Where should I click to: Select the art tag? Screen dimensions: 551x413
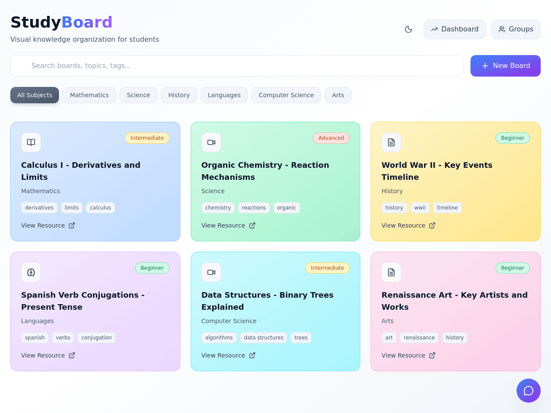(389, 338)
